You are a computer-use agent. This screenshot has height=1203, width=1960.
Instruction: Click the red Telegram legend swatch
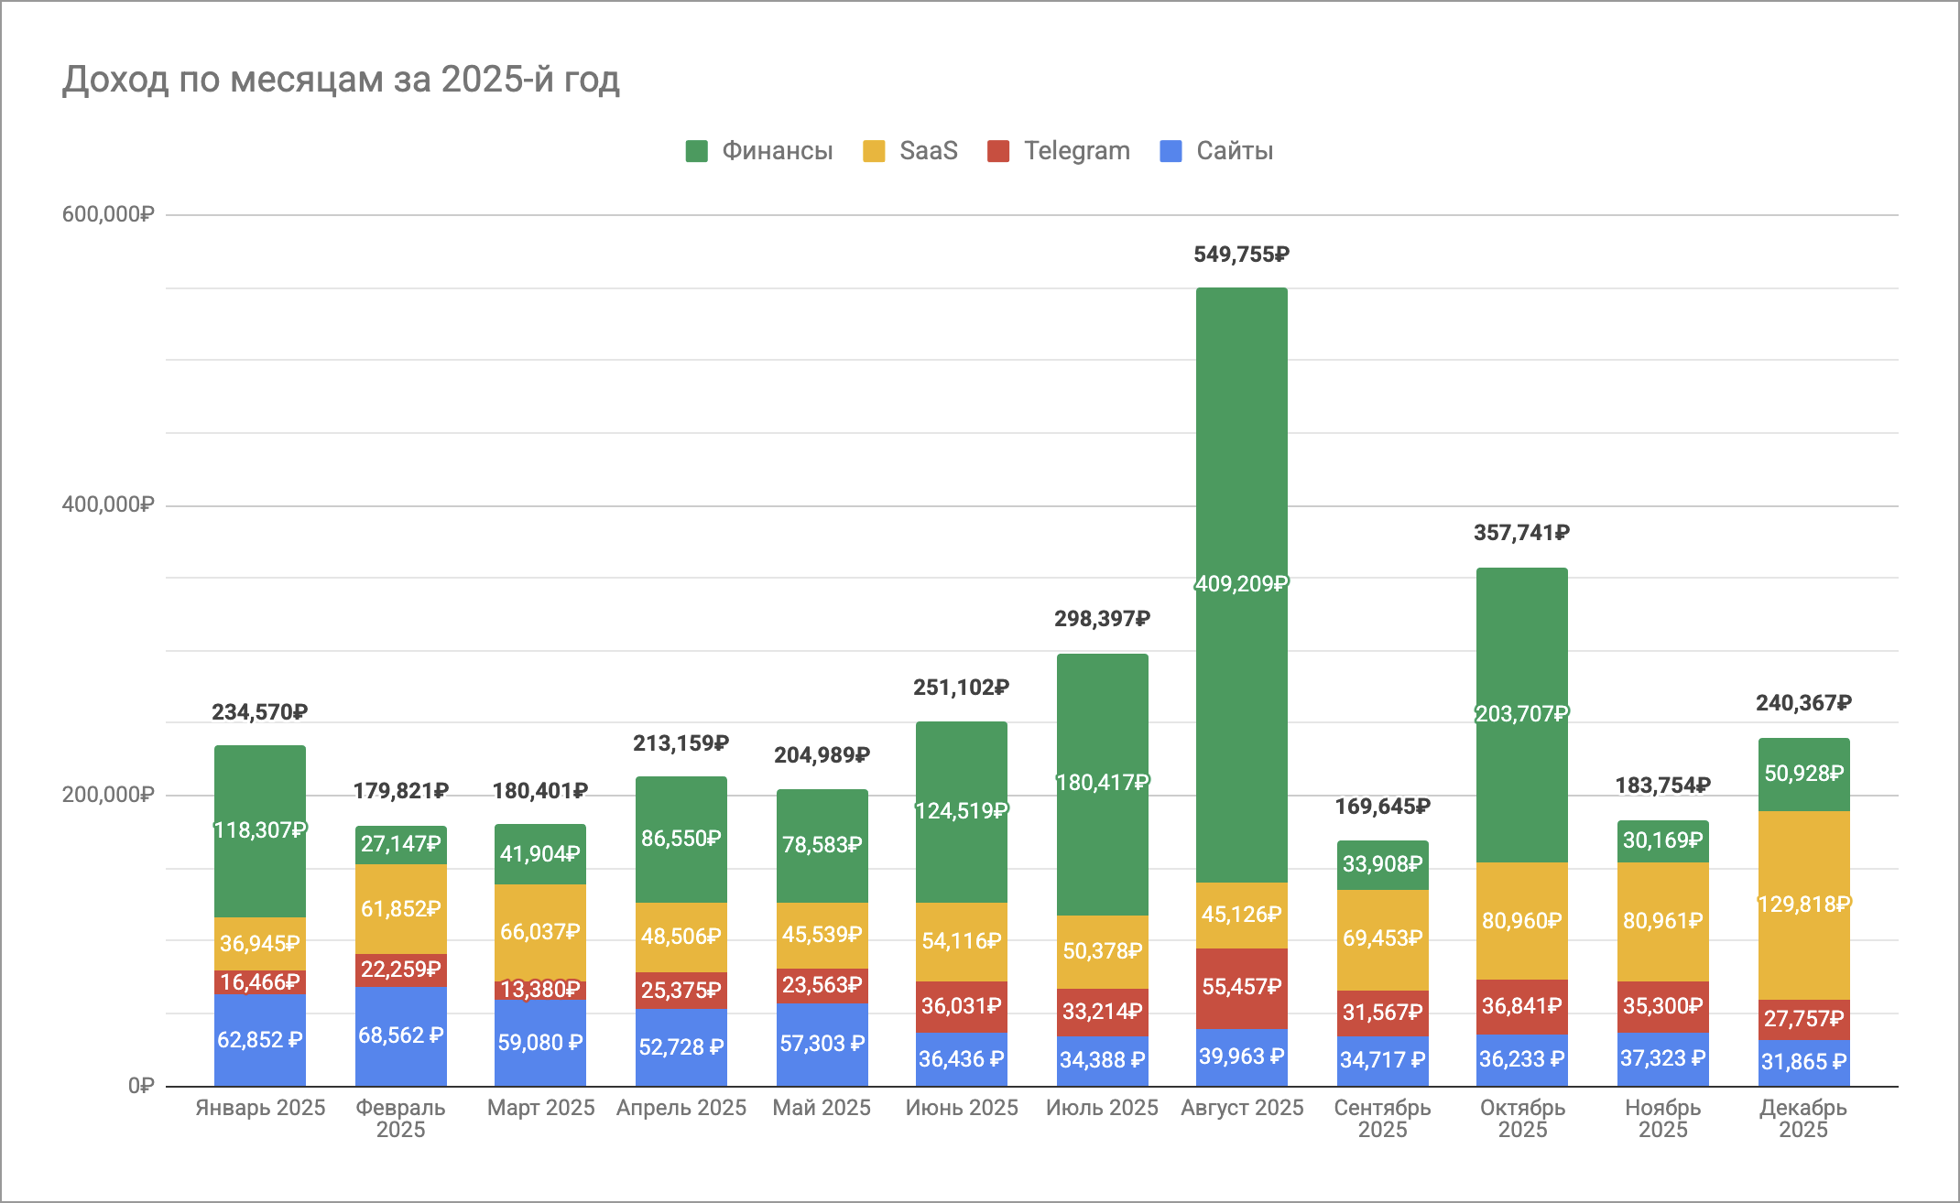(998, 151)
